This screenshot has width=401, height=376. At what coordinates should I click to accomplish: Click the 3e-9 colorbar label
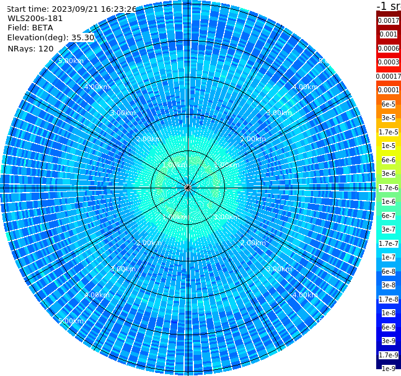(389, 341)
